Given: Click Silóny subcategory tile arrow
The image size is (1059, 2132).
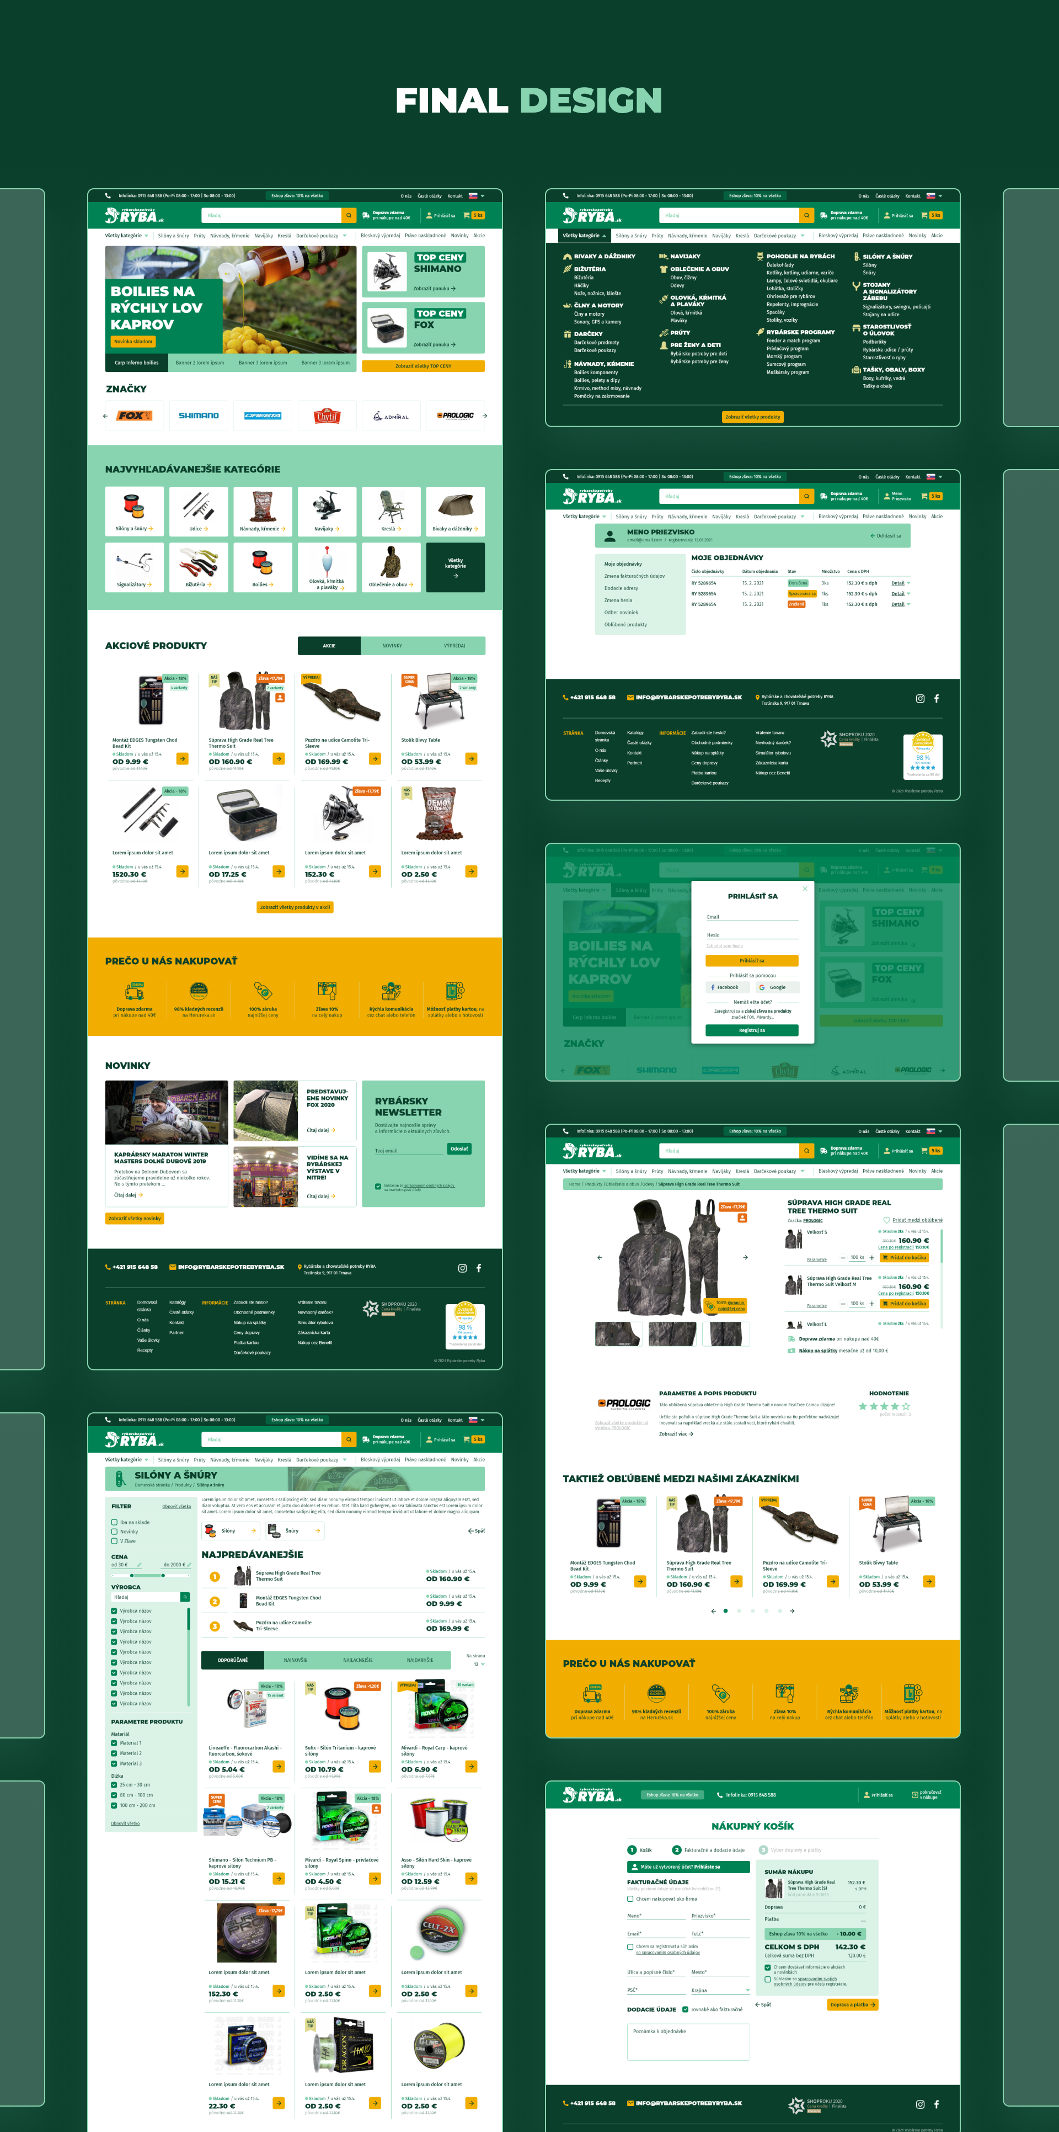Looking at the screenshot, I should [253, 1531].
